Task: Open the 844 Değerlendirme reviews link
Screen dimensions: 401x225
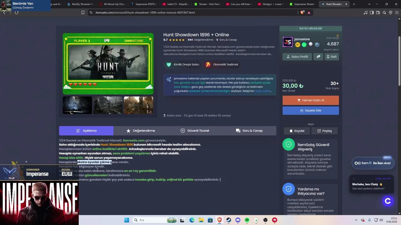Action: click(200, 40)
